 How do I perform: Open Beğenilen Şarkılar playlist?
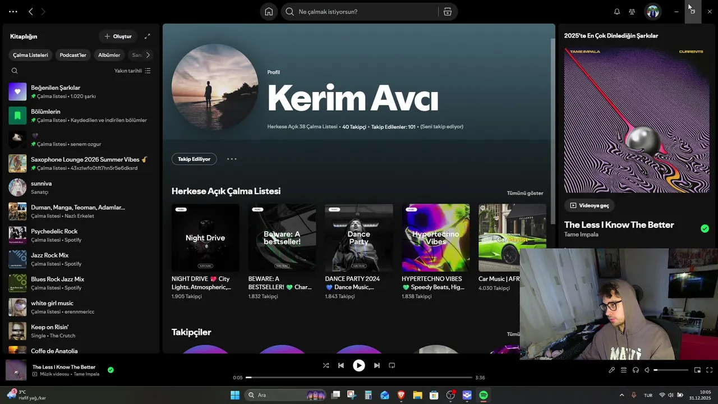click(x=81, y=91)
